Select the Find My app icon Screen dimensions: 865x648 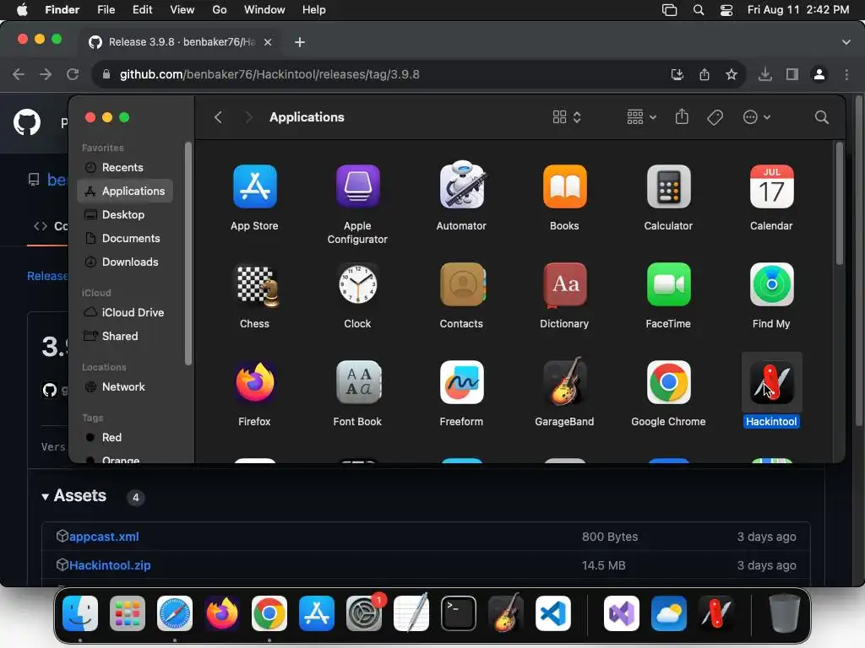[x=771, y=284]
